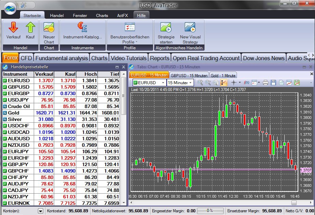The image size is (315, 215).
Task: Open the Dow Jones News tab
Action: [x=264, y=58]
